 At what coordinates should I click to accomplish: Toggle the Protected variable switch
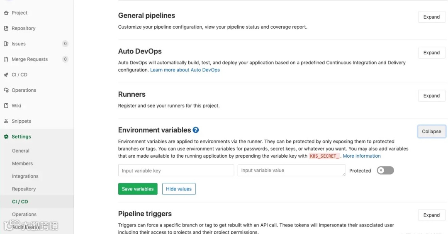click(385, 171)
